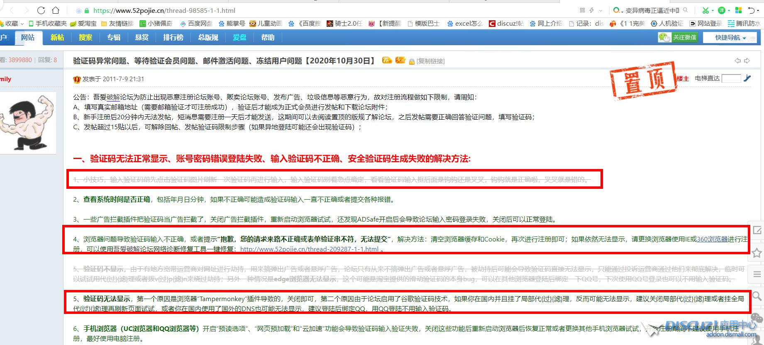
Task: Click the scissors screenshot tool icon
Action: coord(705,10)
